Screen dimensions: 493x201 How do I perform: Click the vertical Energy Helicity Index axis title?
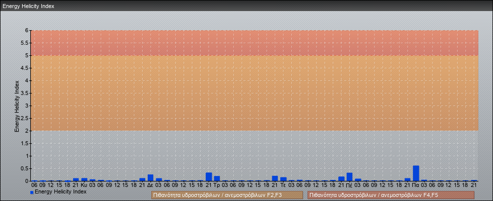(17, 106)
